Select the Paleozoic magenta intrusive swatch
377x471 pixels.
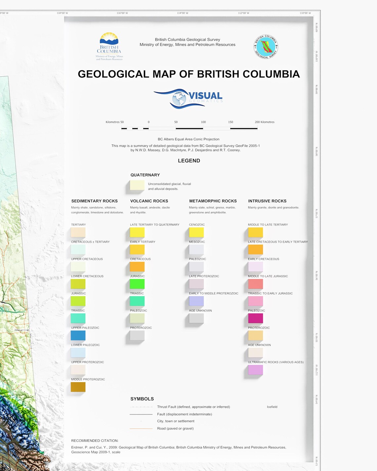(255, 318)
